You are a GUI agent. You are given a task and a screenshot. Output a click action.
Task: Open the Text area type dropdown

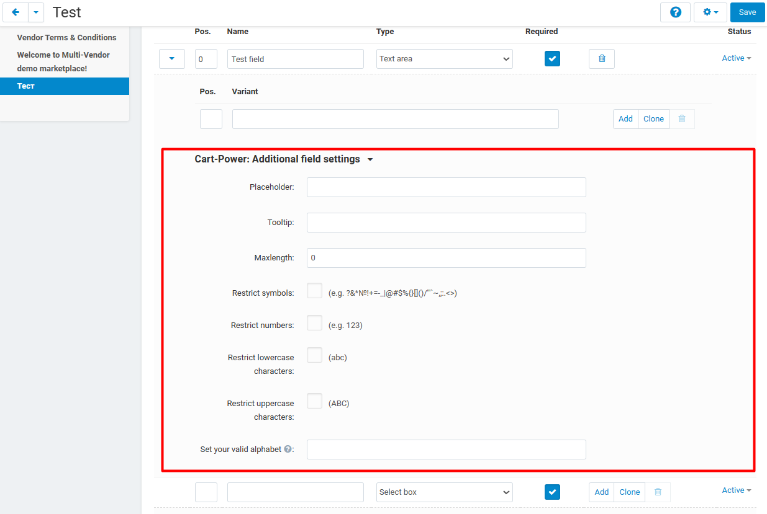tap(444, 59)
